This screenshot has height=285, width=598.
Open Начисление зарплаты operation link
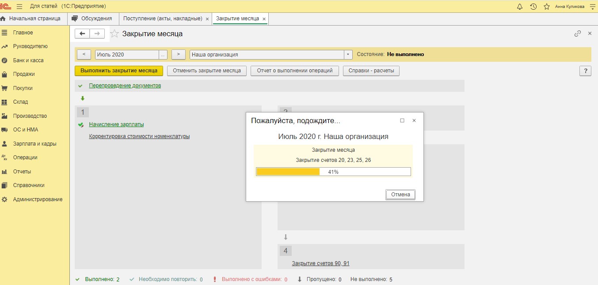pos(116,124)
